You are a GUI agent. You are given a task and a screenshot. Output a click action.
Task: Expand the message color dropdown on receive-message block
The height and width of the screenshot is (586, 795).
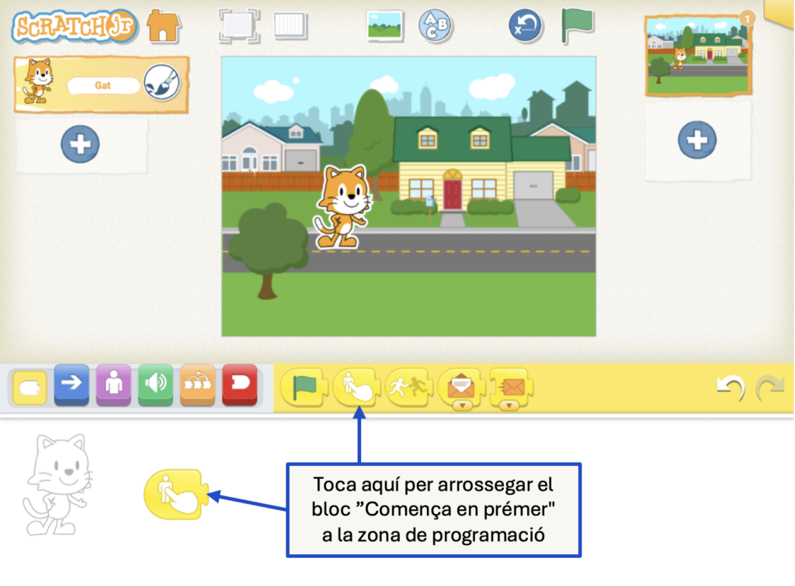[463, 405]
